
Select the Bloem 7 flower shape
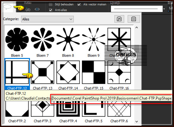[43, 39]
